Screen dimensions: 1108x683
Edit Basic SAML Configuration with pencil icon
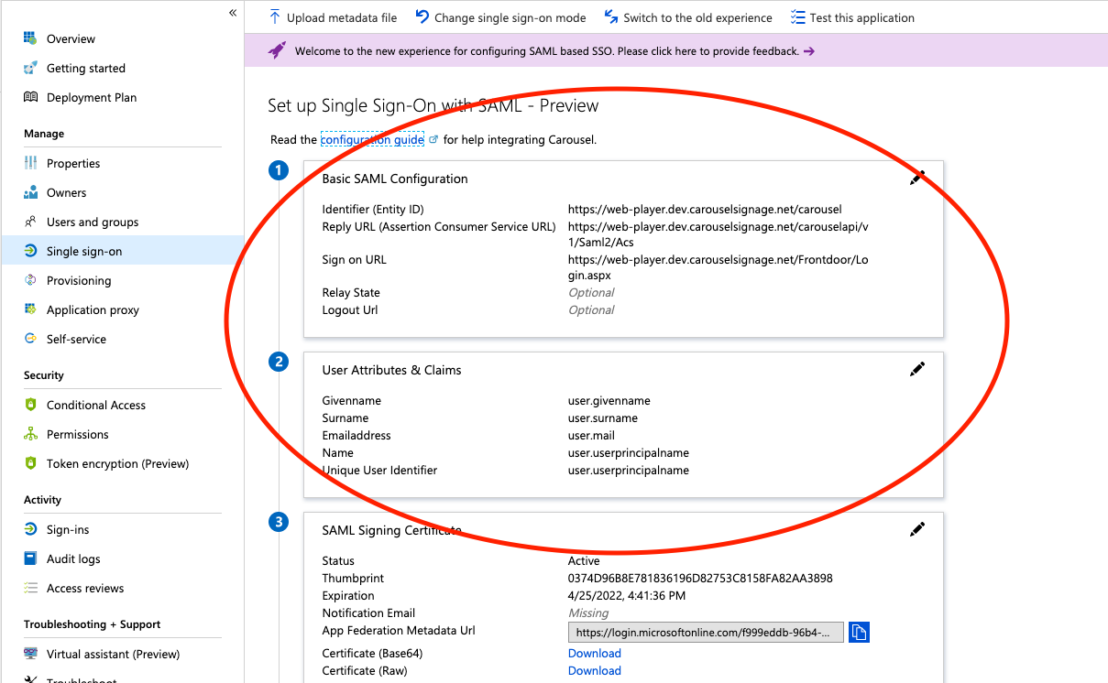916,179
